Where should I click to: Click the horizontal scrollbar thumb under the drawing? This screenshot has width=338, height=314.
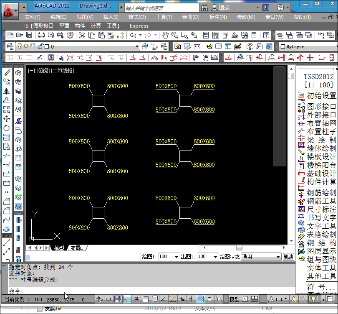[239, 248]
